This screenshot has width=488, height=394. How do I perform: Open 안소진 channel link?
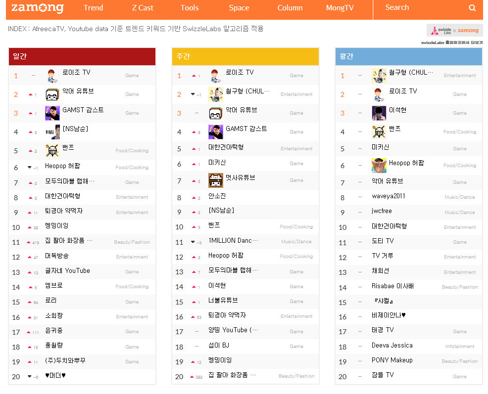[x=217, y=196]
